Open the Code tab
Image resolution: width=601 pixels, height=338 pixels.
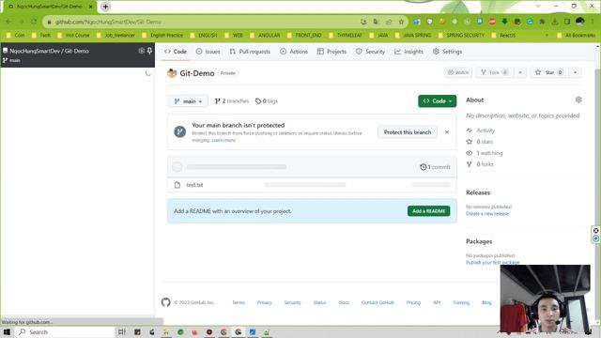click(x=176, y=52)
